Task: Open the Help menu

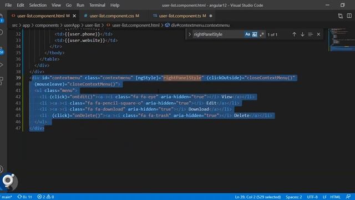Action: click(115, 5)
